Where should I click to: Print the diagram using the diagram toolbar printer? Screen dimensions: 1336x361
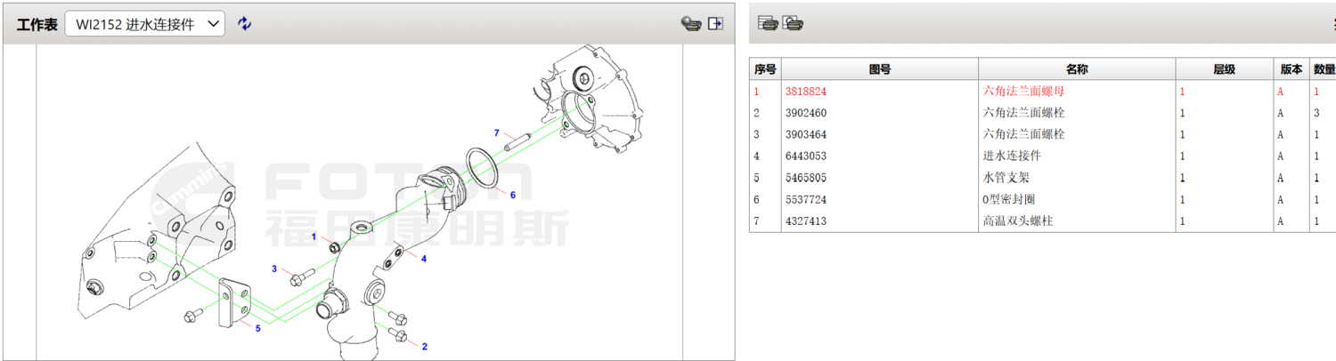pyautogui.click(x=690, y=24)
